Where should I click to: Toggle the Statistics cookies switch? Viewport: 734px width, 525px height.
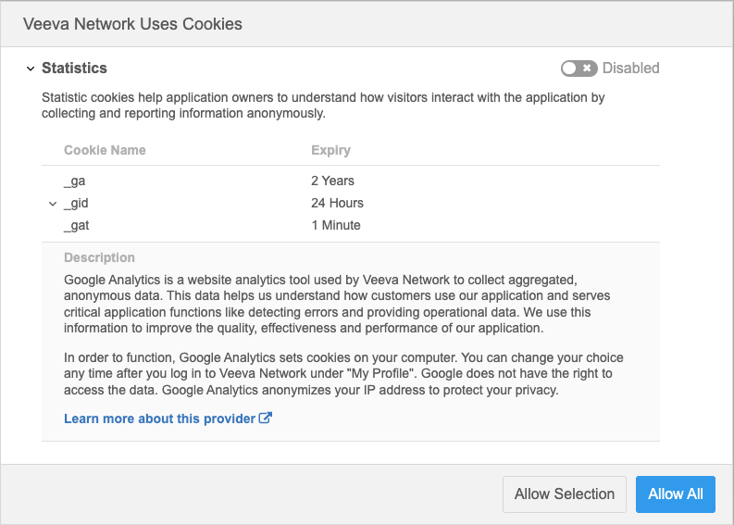pos(578,69)
